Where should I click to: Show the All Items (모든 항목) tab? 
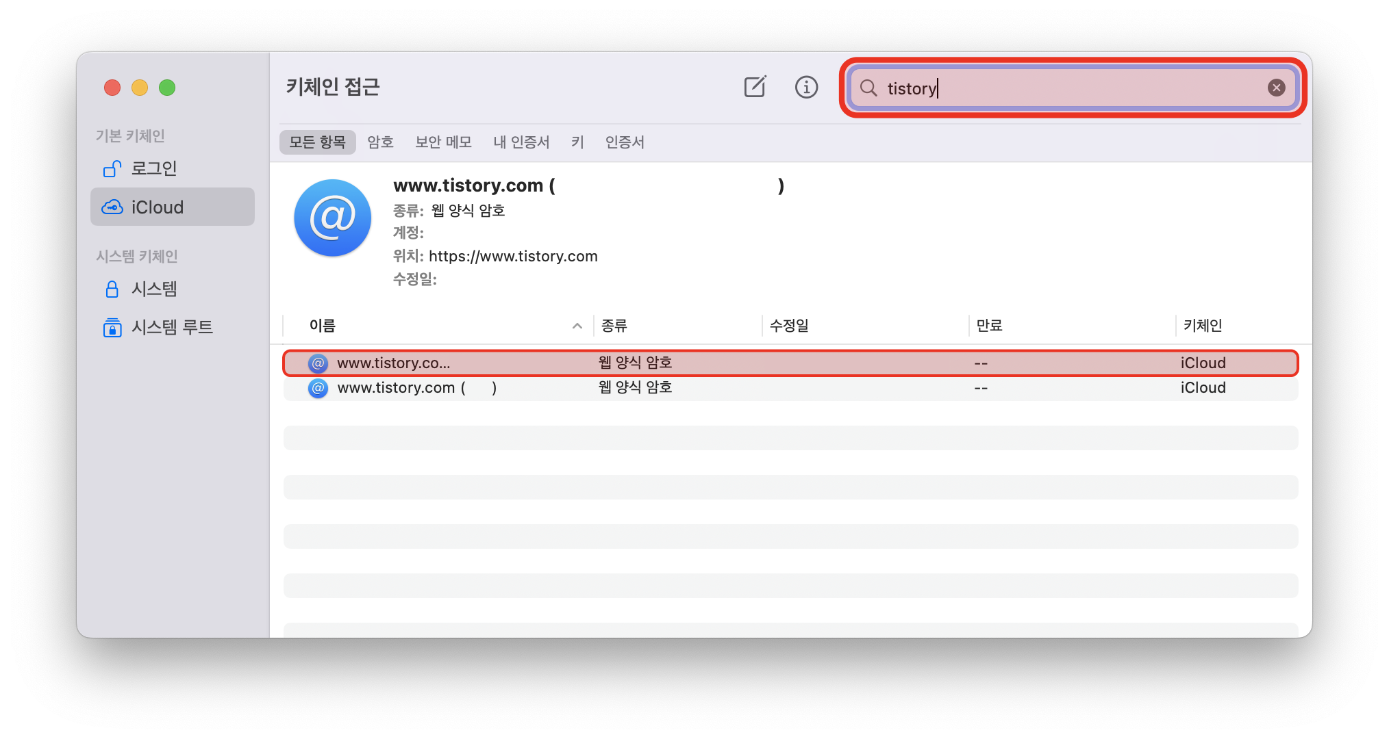pos(317,142)
